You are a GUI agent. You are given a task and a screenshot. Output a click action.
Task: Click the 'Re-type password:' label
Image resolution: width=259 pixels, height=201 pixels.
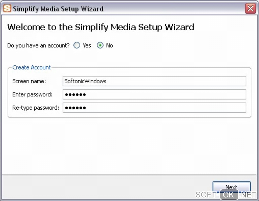point(36,108)
